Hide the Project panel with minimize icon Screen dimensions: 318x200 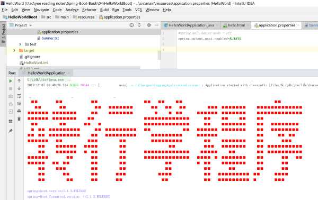156,25
